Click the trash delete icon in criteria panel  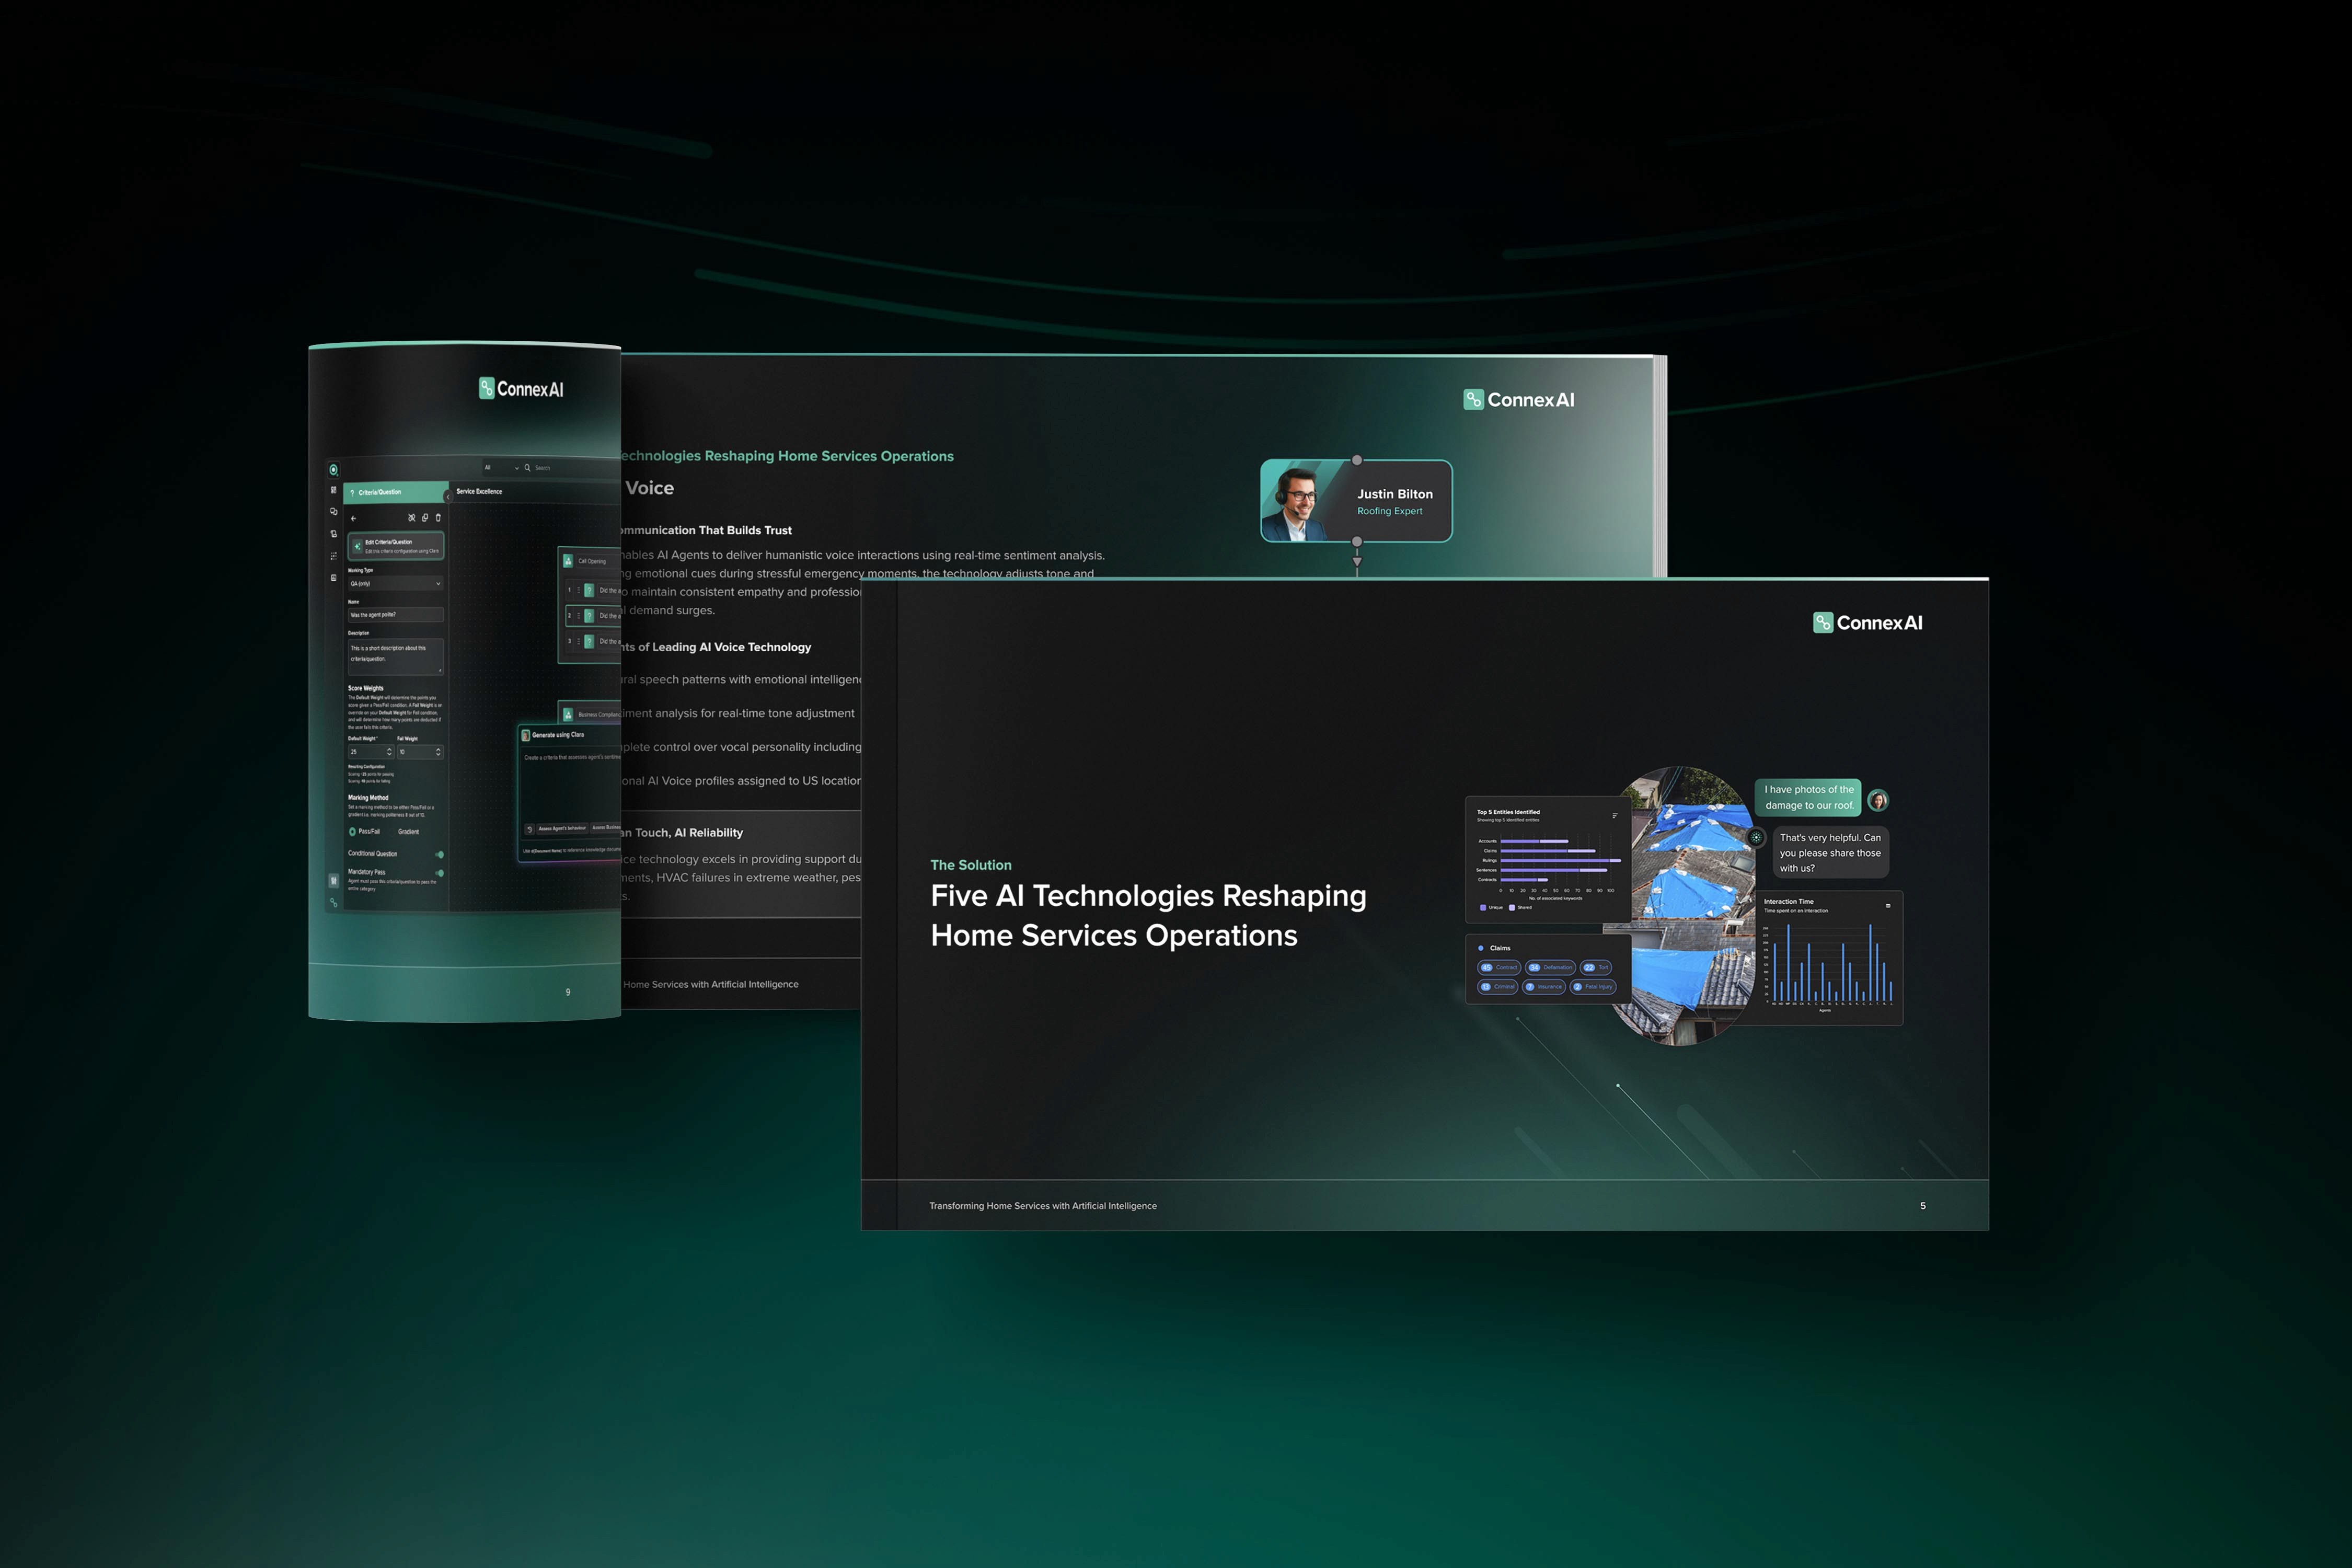(438, 518)
